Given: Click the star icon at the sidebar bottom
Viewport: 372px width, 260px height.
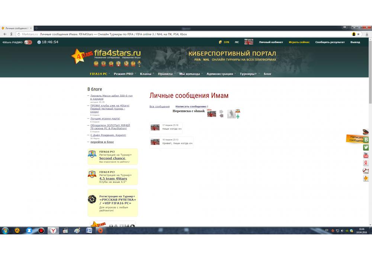Looking at the screenshot, I should pyautogui.click(x=366, y=178).
